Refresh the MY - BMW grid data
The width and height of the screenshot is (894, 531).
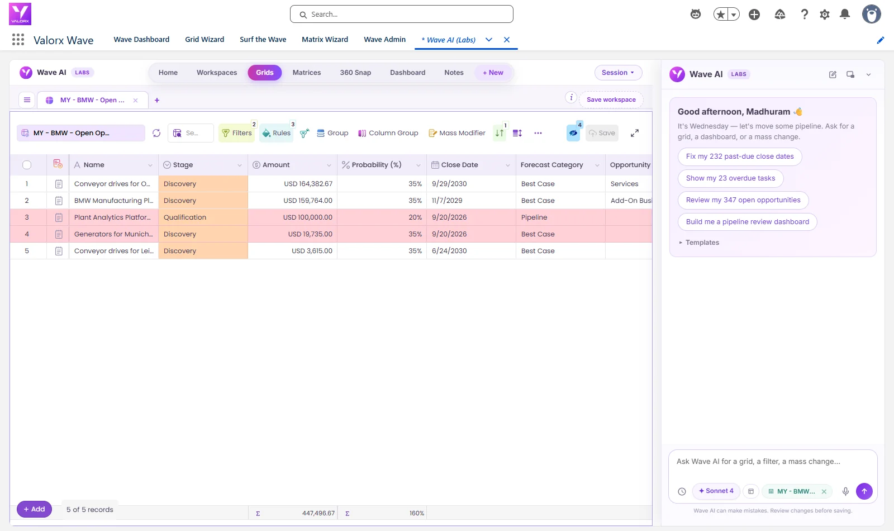tap(156, 133)
